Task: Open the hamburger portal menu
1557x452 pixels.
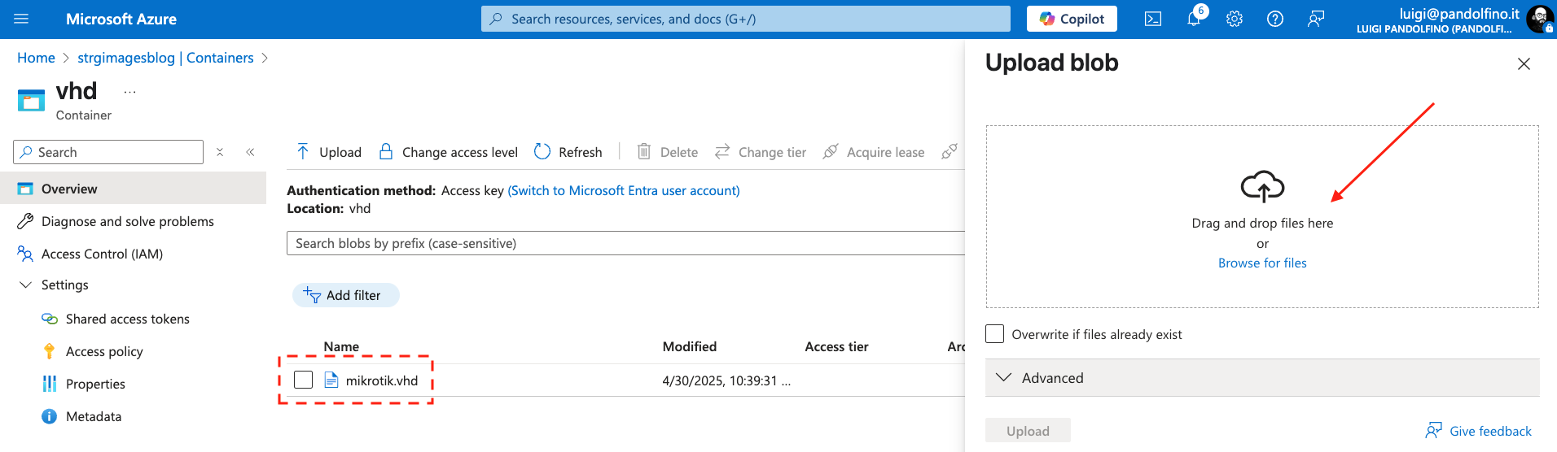Action: coord(22,19)
